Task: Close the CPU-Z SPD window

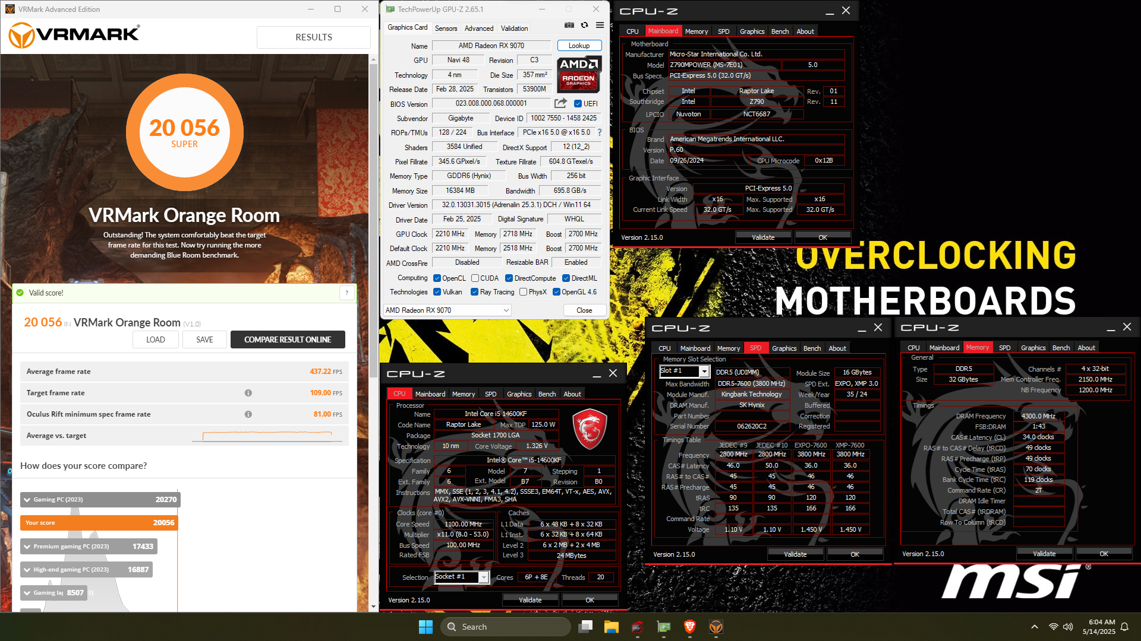Action: (878, 328)
